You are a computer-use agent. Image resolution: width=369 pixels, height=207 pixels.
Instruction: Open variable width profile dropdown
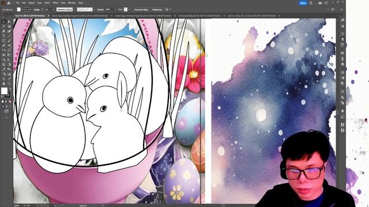tap(74, 10)
